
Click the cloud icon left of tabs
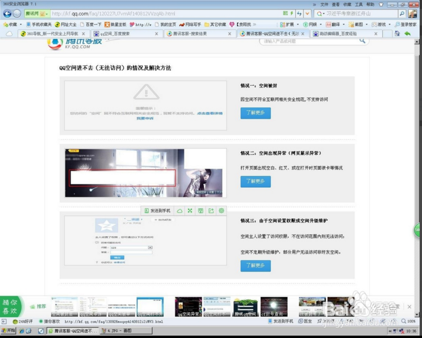[x=9, y=34]
